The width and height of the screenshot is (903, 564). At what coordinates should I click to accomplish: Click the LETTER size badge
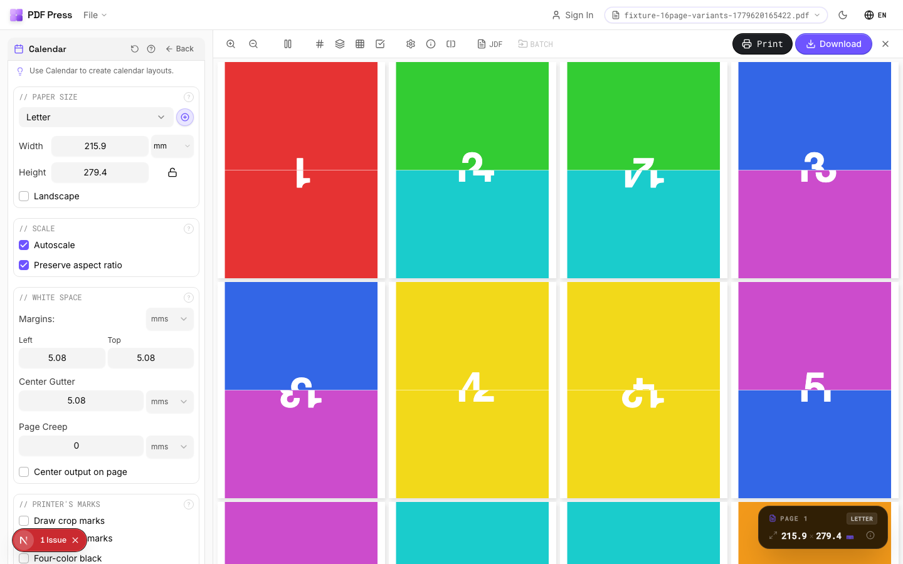pyautogui.click(x=862, y=519)
